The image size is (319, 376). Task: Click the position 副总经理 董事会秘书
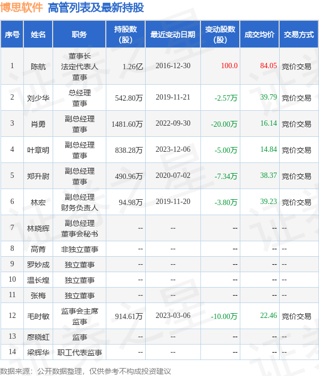click(79, 228)
